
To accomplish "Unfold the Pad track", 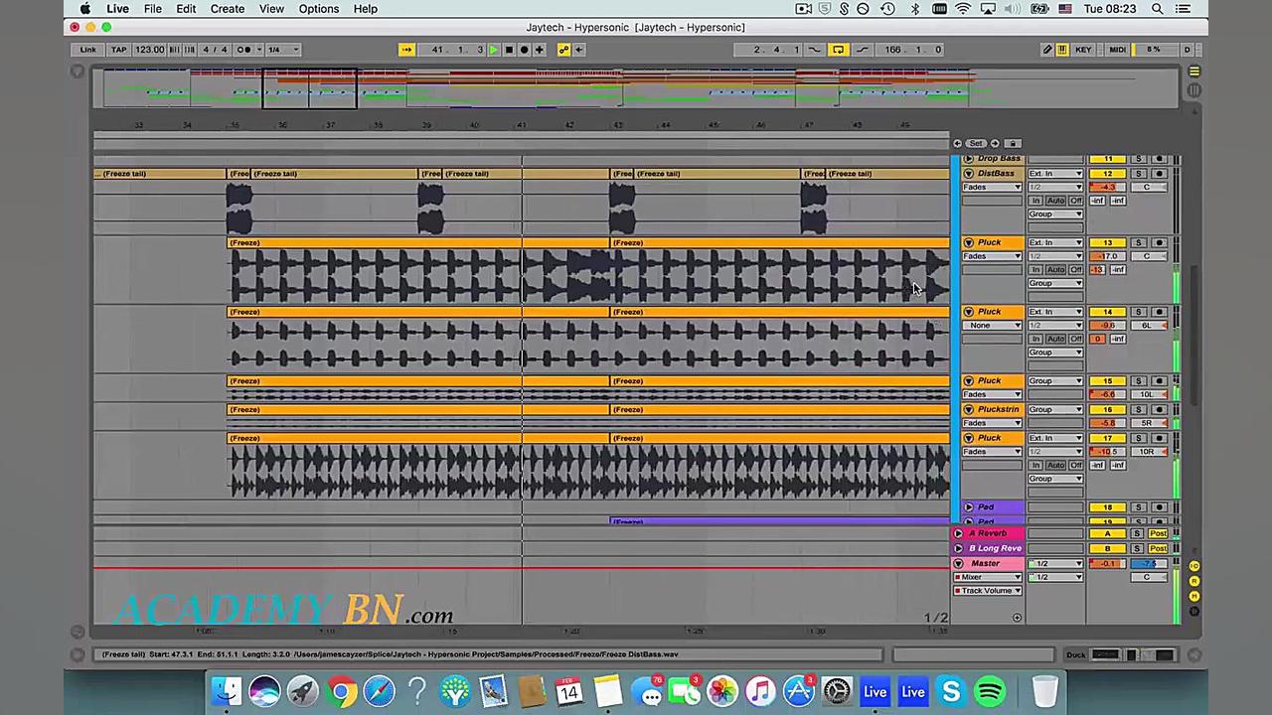I will 968,507.
